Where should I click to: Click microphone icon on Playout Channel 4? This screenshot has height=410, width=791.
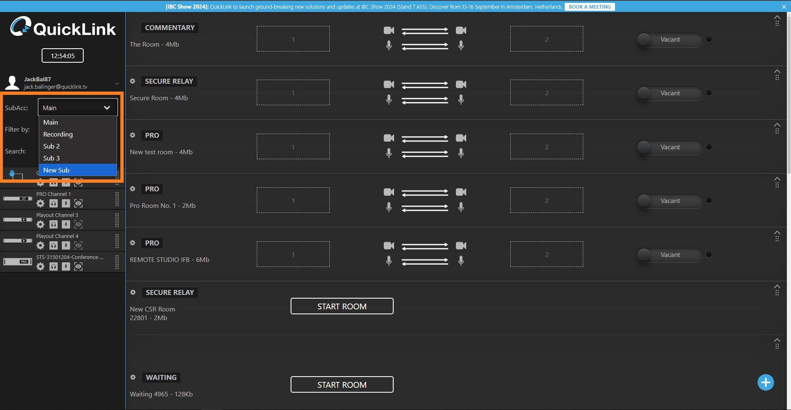click(66, 245)
